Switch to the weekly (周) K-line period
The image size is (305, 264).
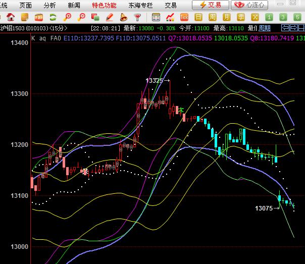tap(213, 18)
